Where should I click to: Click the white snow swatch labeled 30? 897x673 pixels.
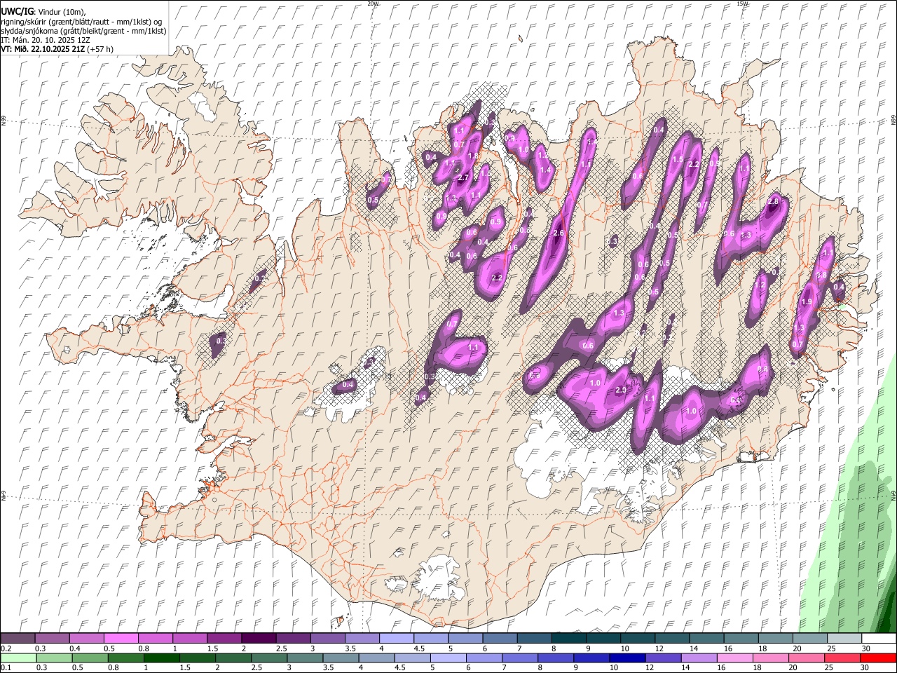(x=878, y=638)
